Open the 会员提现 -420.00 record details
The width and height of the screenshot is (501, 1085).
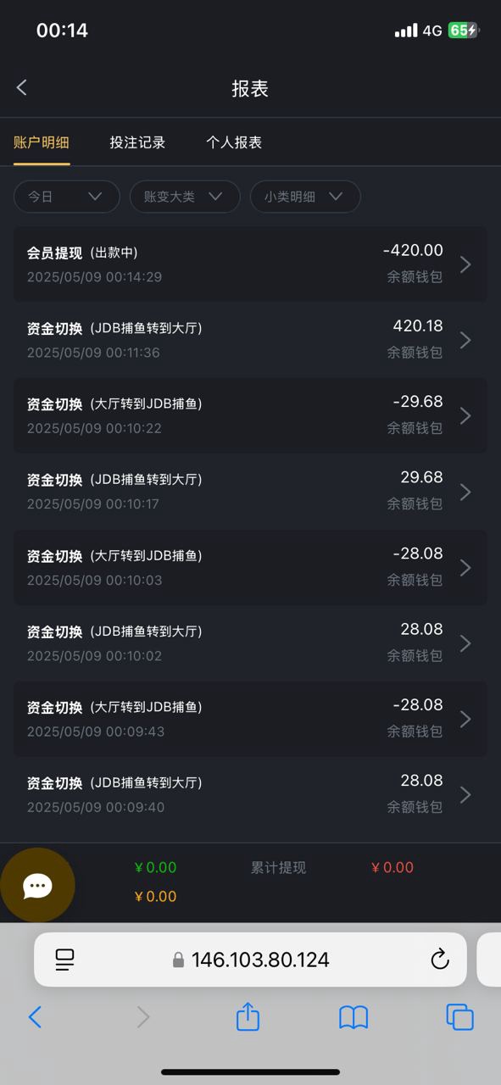tap(250, 264)
